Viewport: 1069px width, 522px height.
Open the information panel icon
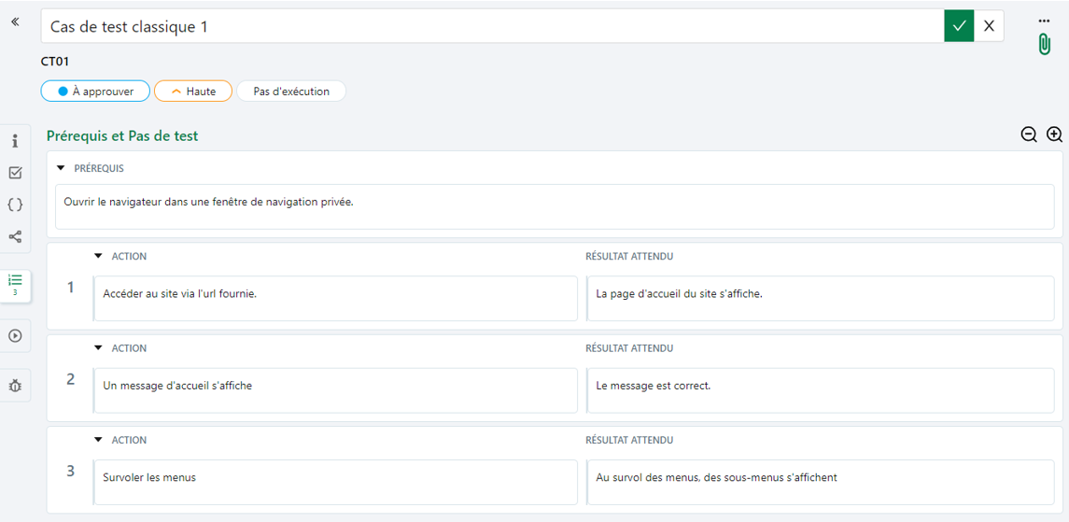(15, 141)
